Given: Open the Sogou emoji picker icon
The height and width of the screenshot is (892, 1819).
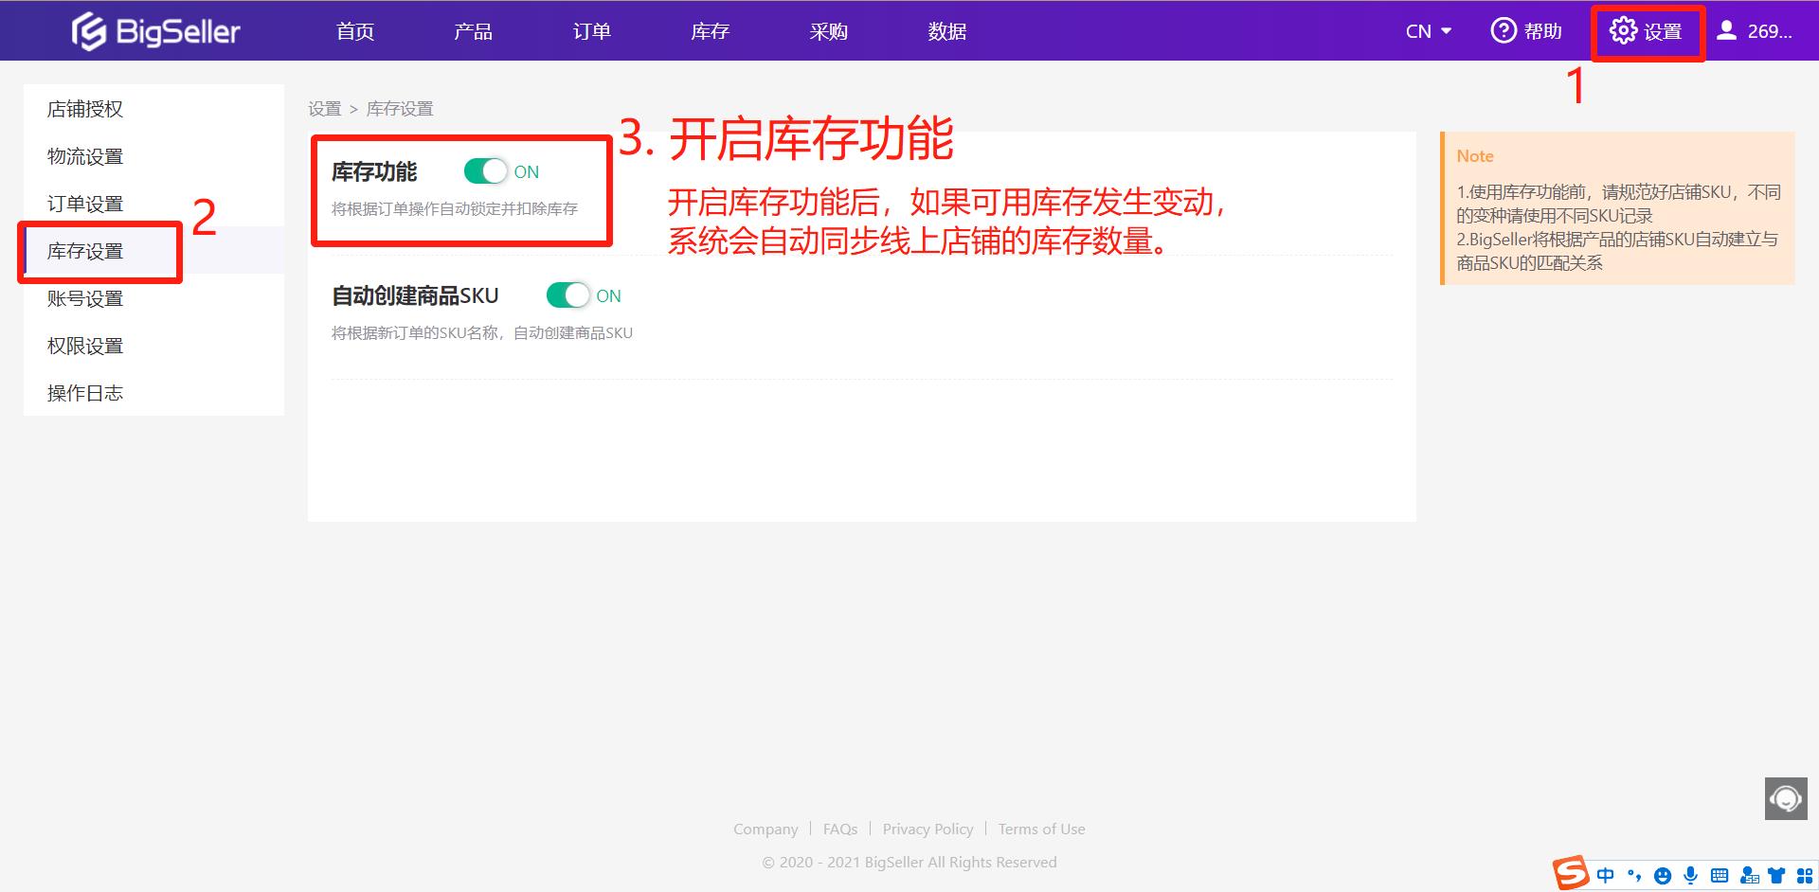Looking at the screenshot, I should (x=1662, y=876).
